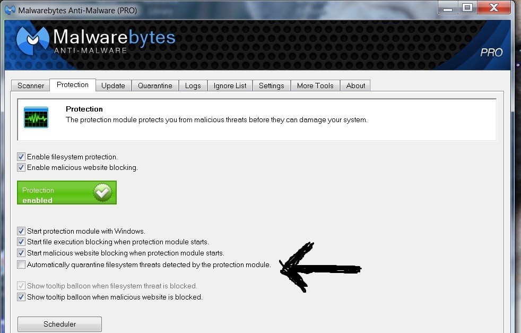Select the Protection tab
Screen dimensions: 521x333
pos(73,85)
